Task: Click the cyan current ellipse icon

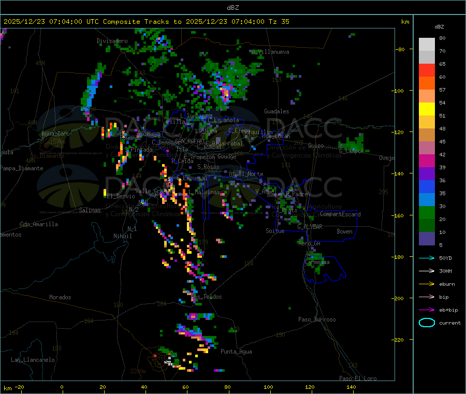Action: [x=427, y=323]
